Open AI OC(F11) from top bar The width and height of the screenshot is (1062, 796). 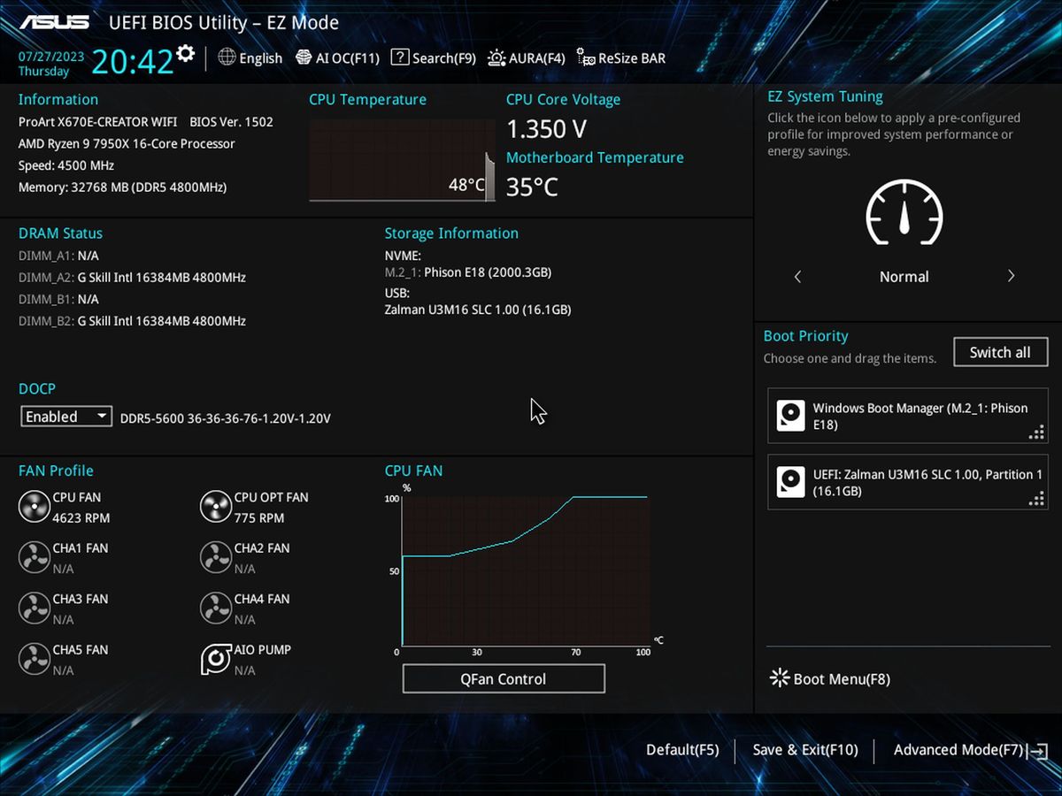(337, 57)
